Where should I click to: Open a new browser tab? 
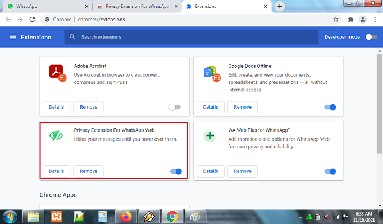pyautogui.click(x=280, y=6)
